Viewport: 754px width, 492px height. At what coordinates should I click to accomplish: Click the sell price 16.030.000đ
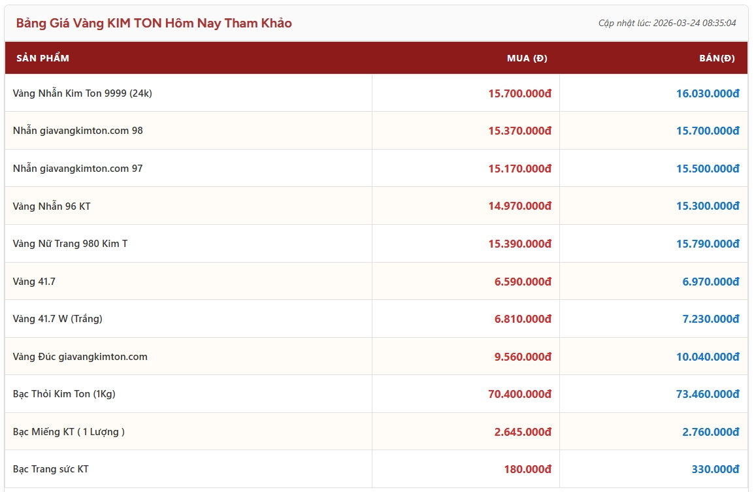click(707, 93)
